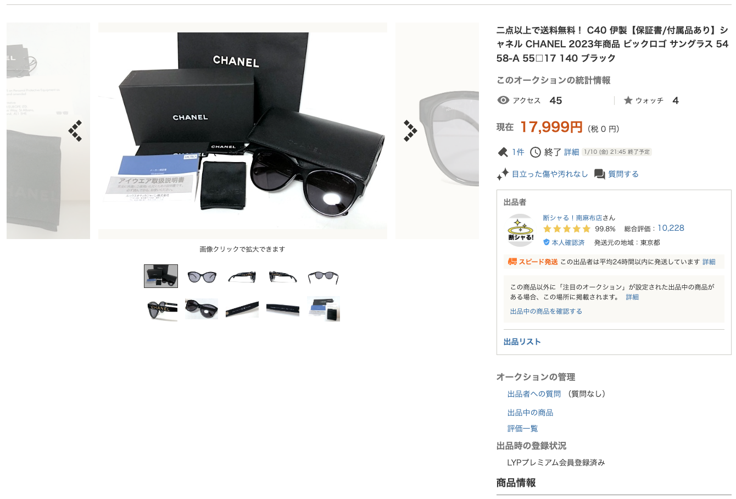Click the clock end time icon
The width and height of the screenshot is (736, 499).
[536, 152]
